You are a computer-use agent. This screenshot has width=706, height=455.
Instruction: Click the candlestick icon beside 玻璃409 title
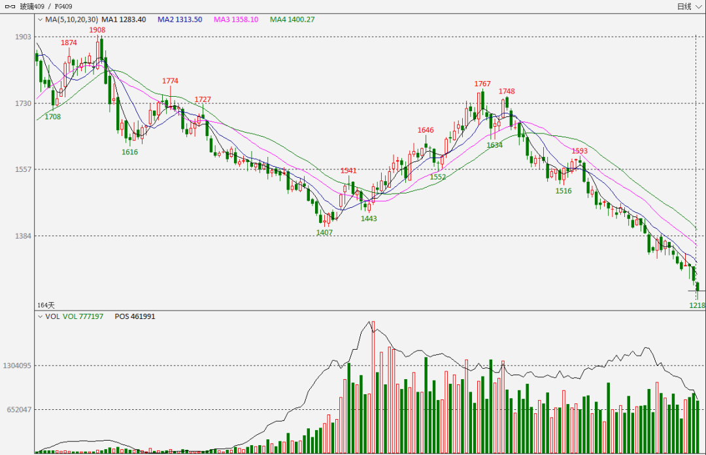(10, 7)
